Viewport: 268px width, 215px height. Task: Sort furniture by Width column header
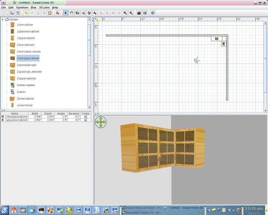[35, 114]
